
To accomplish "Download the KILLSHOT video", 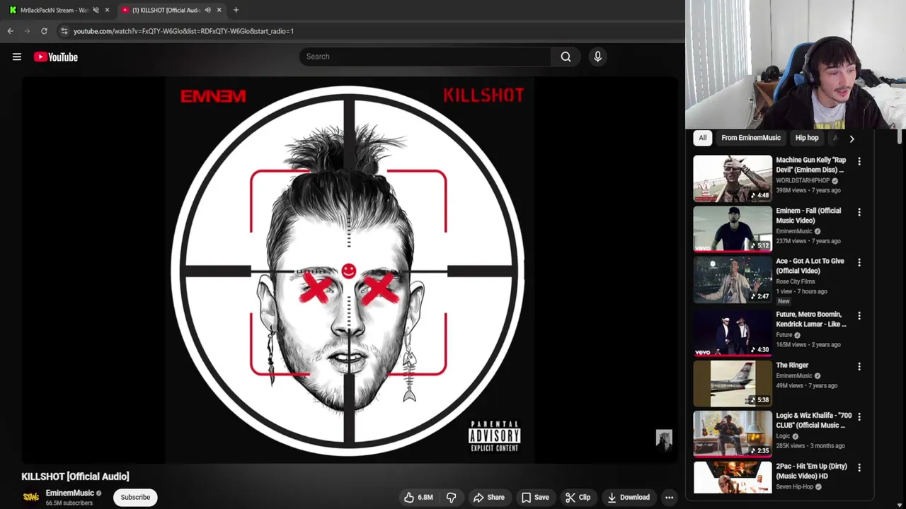I will (x=629, y=497).
